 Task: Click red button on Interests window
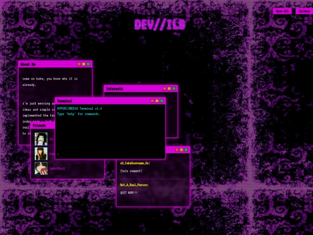165,89
